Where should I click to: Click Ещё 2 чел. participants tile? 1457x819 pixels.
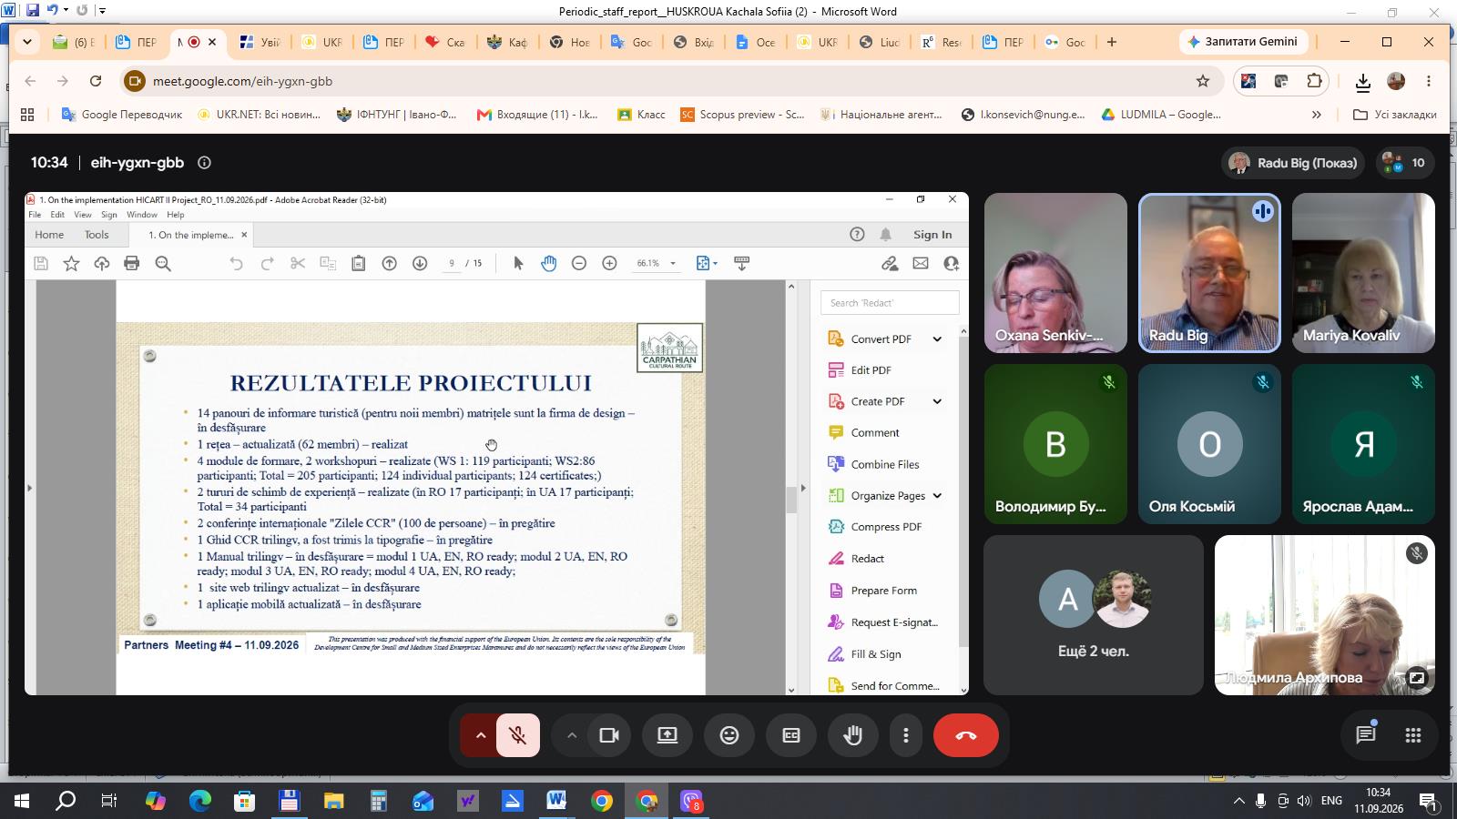[1093, 615]
